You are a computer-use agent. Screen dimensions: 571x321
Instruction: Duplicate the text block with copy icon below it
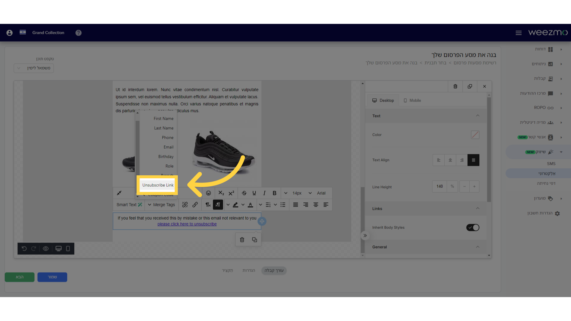tap(255, 240)
